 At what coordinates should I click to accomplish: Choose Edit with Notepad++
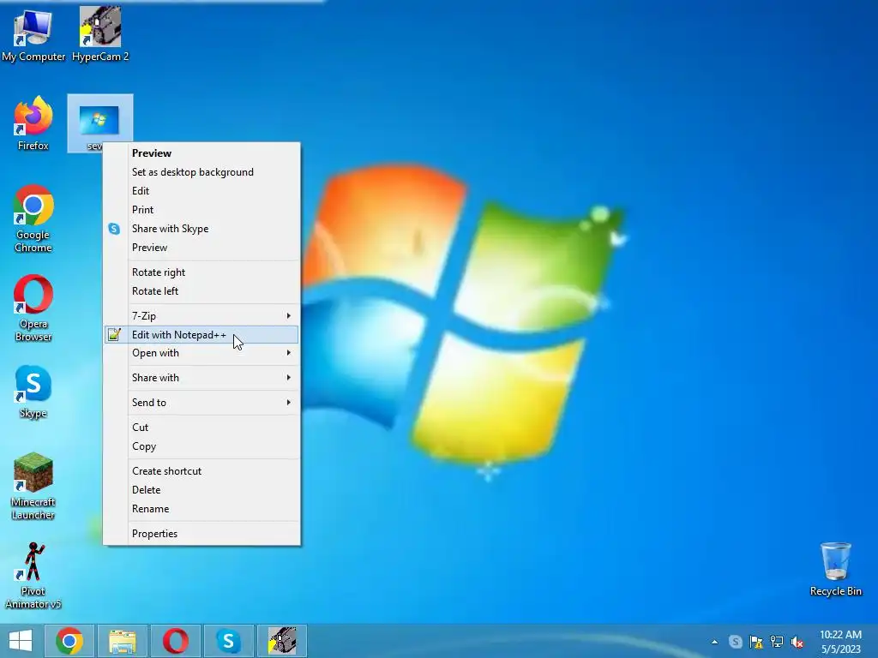click(x=201, y=335)
